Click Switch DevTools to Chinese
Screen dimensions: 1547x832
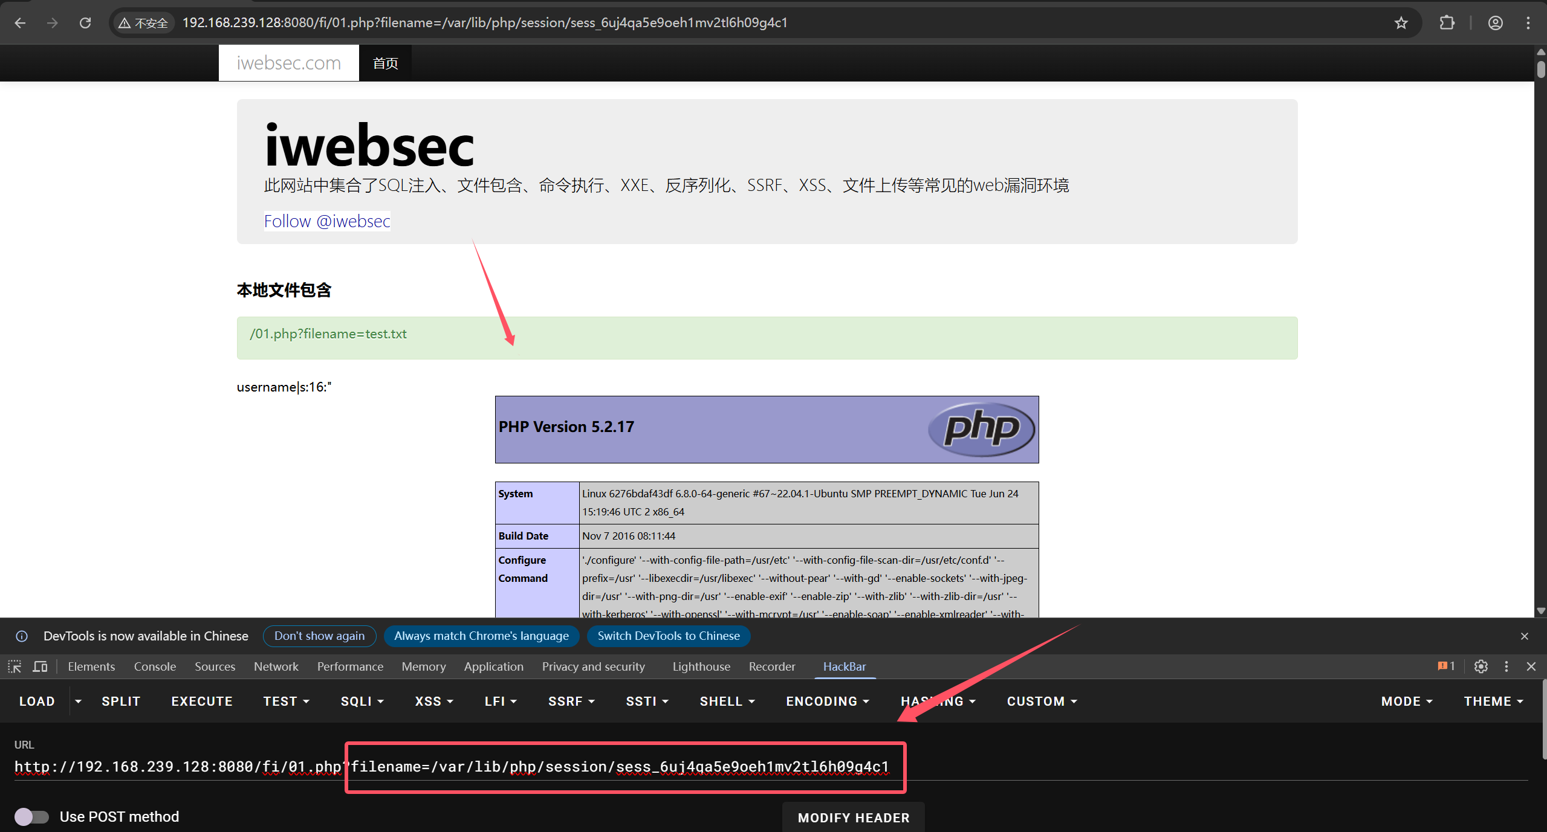point(668,636)
